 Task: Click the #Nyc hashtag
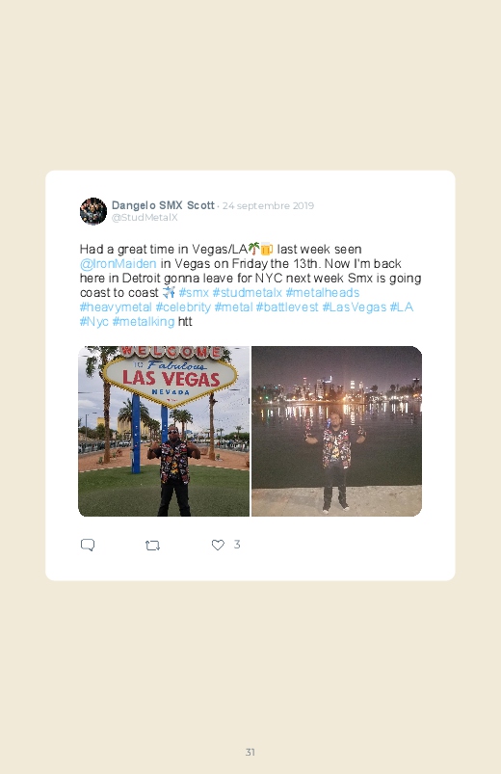point(93,322)
